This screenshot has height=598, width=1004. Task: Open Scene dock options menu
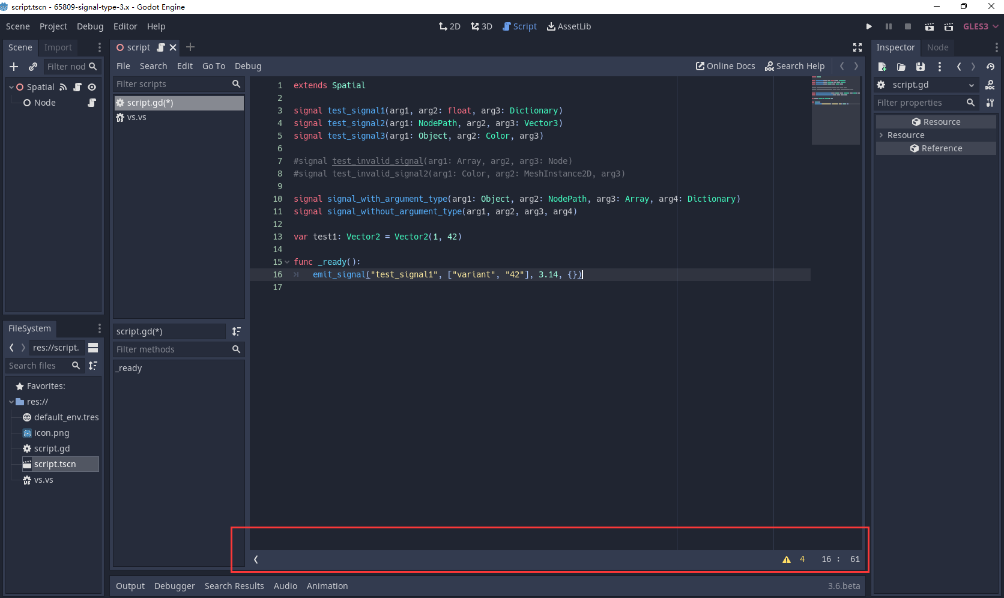100,47
